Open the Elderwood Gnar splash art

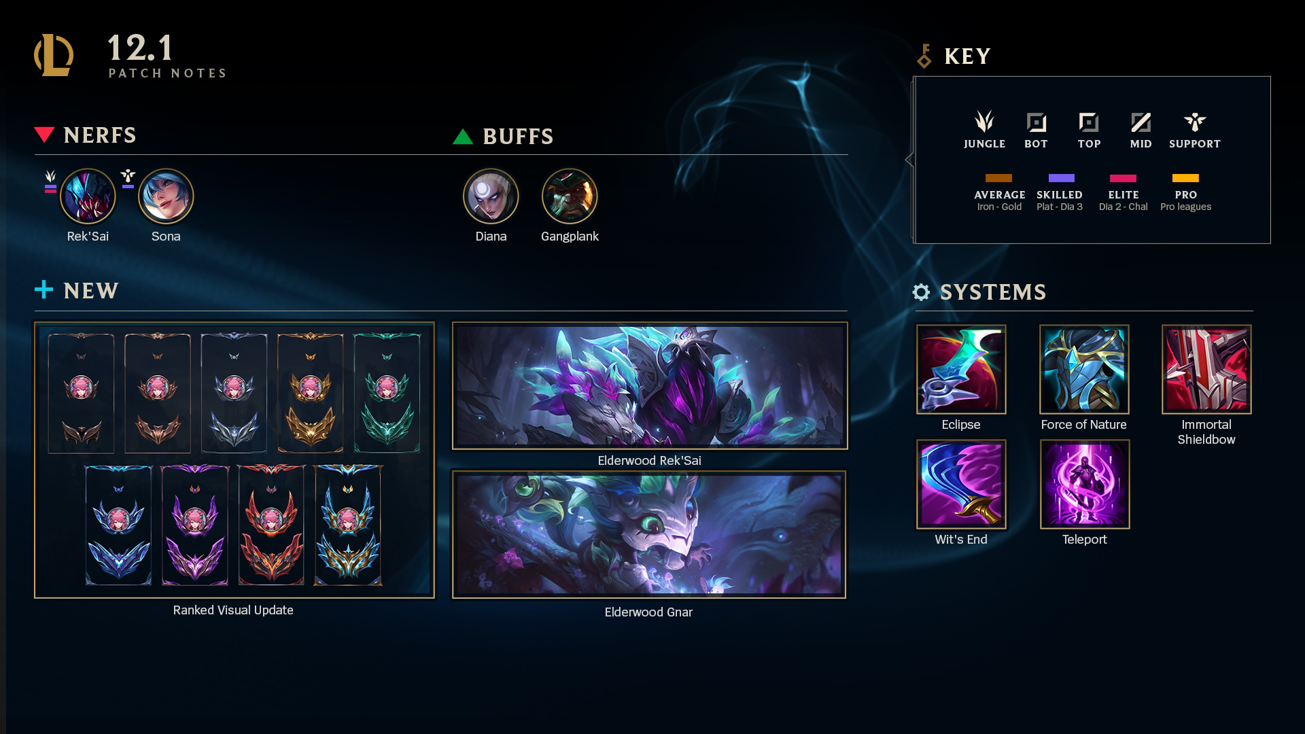[649, 534]
